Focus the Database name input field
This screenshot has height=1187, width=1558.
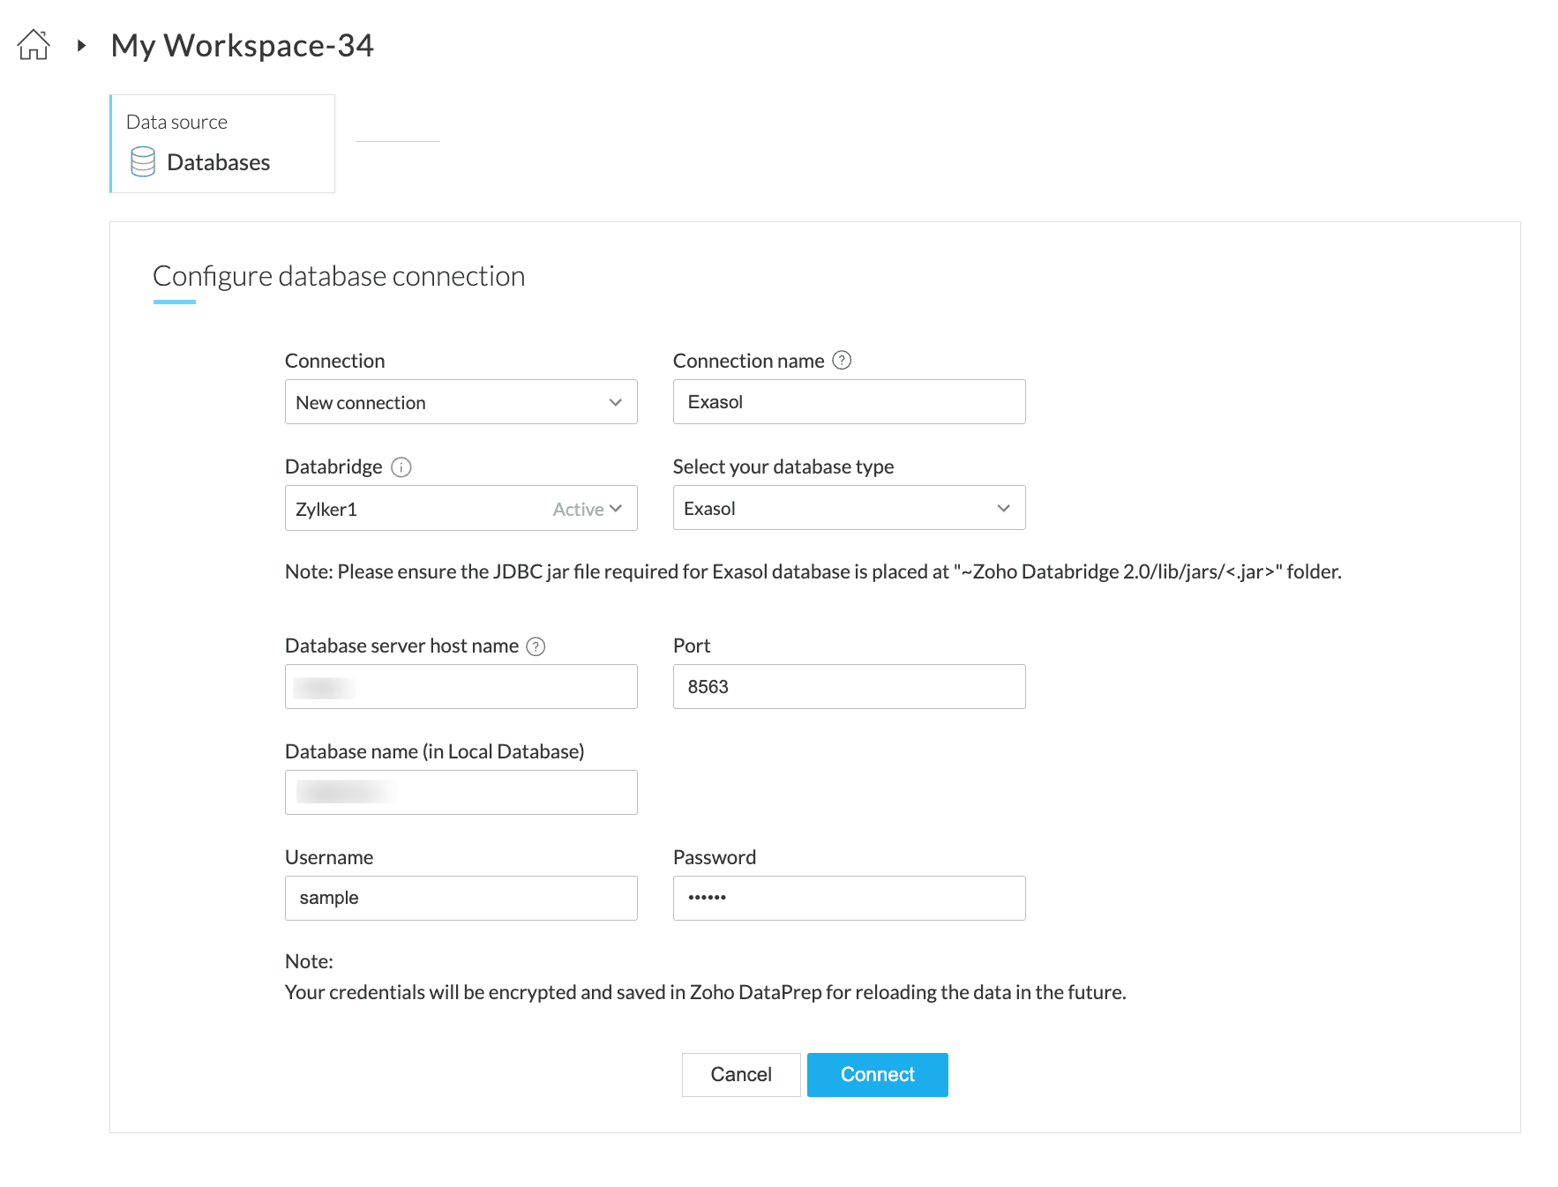(461, 793)
